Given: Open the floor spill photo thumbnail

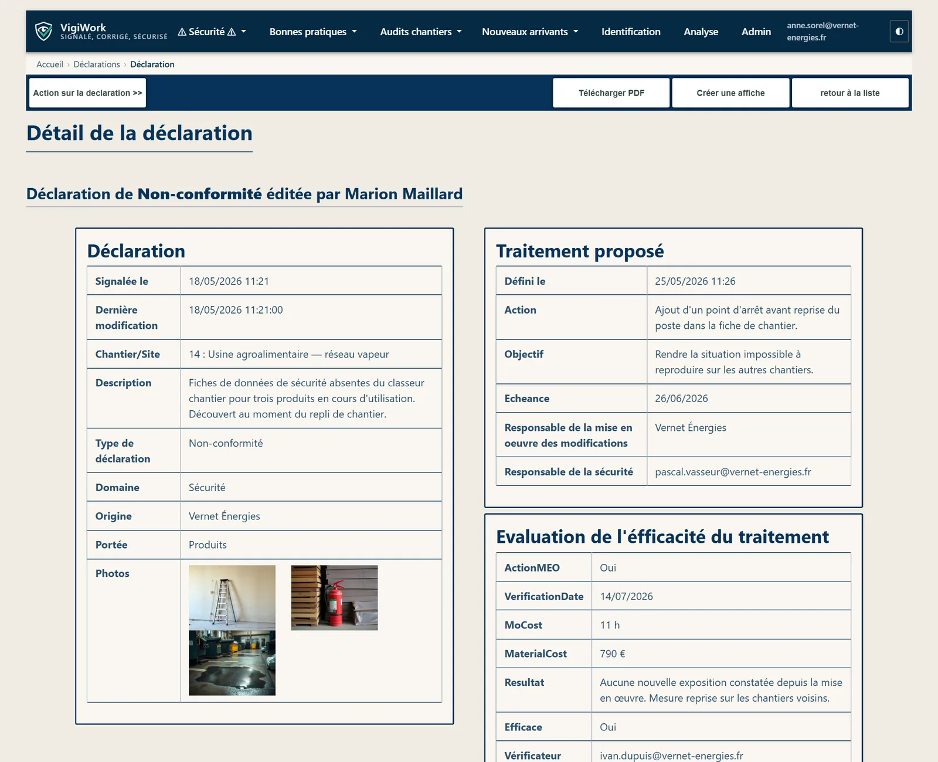Looking at the screenshot, I should tap(232, 663).
